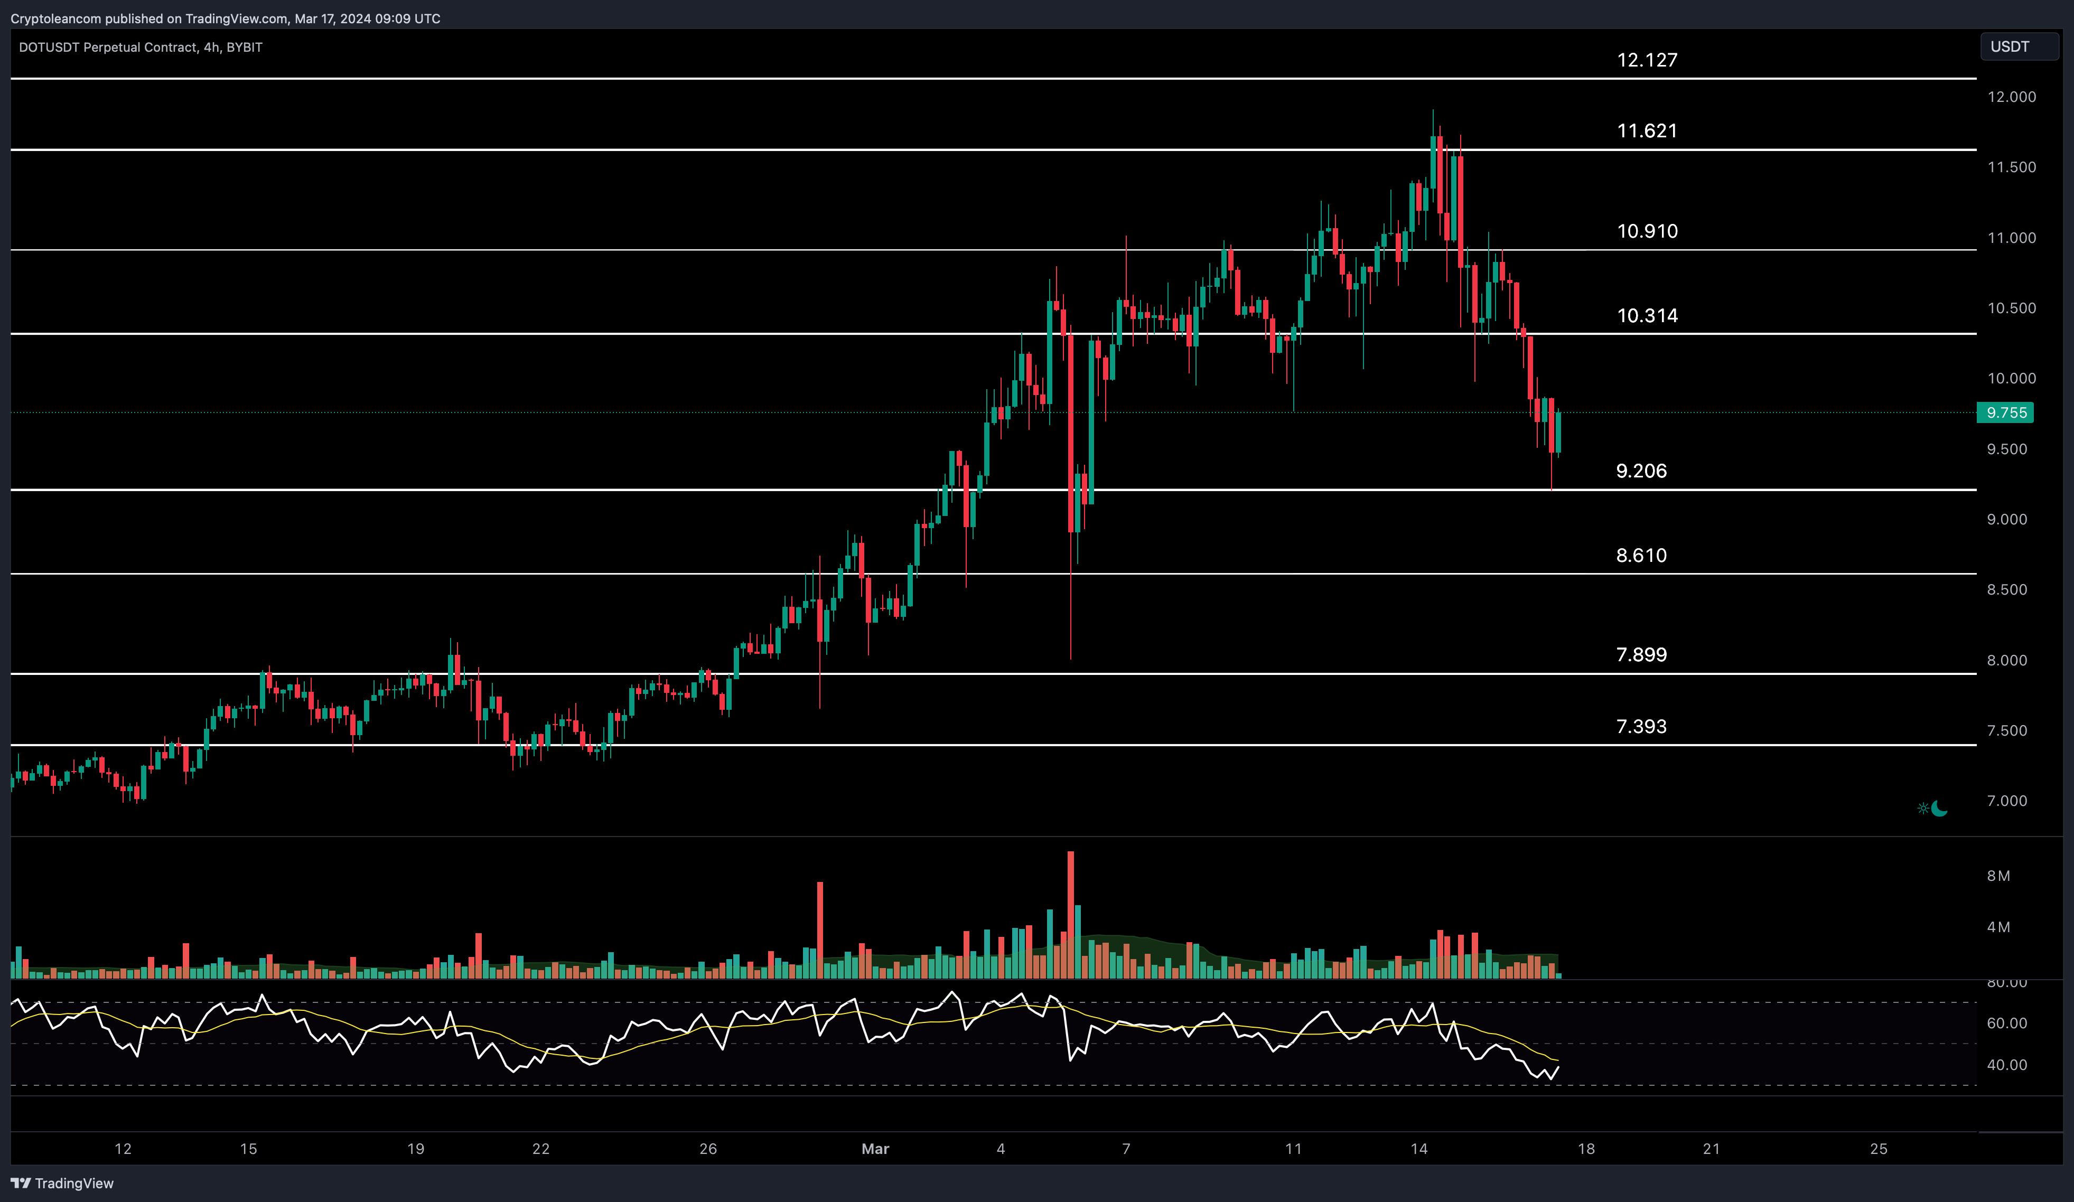The height and width of the screenshot is (1202, 2074).
Task: Click the 9.206 support level label
Action: pos(1641,471)
